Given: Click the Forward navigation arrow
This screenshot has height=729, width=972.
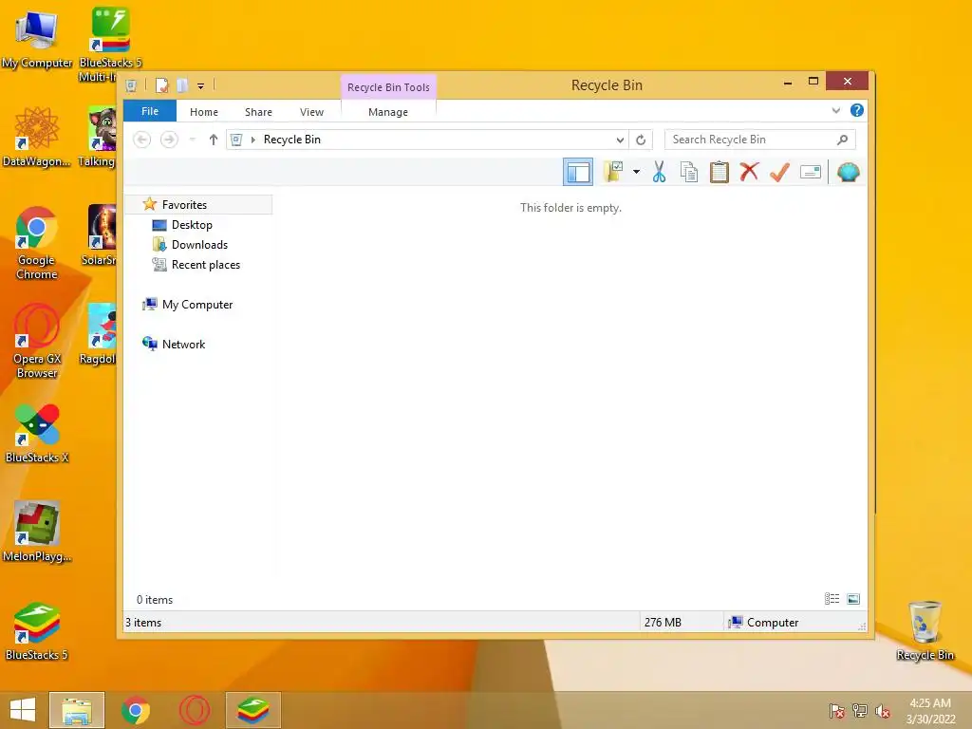Looking at the screenshot, I should pyautogui.click(x=169, y=140).
